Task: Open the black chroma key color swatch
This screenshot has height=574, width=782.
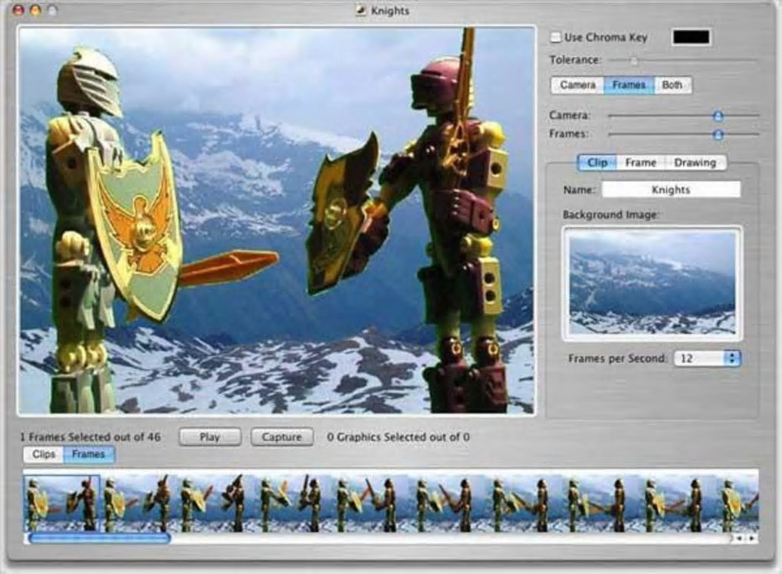Action: 692,37
